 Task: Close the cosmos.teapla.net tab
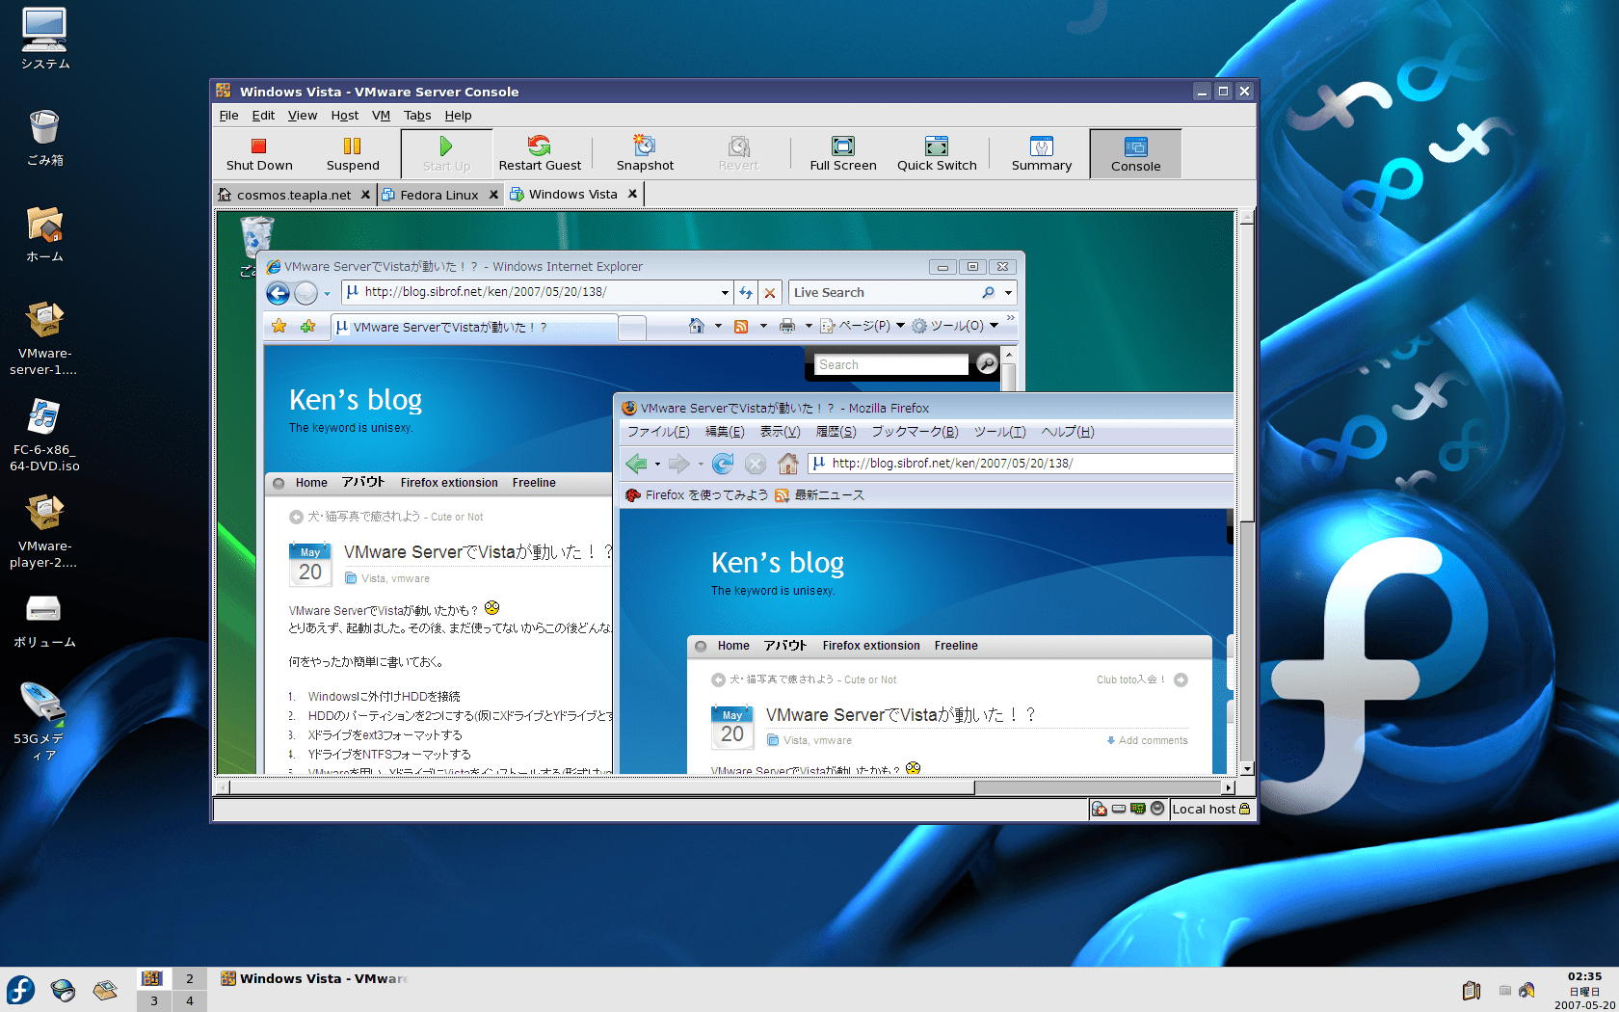point(365,195)
